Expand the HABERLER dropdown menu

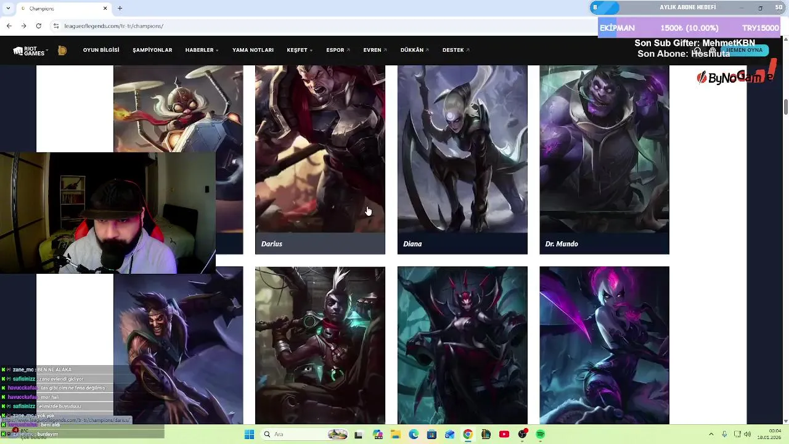coord(202,51)
